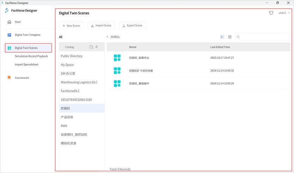
Task: Click Export Scene button
Action: point(132,26)
